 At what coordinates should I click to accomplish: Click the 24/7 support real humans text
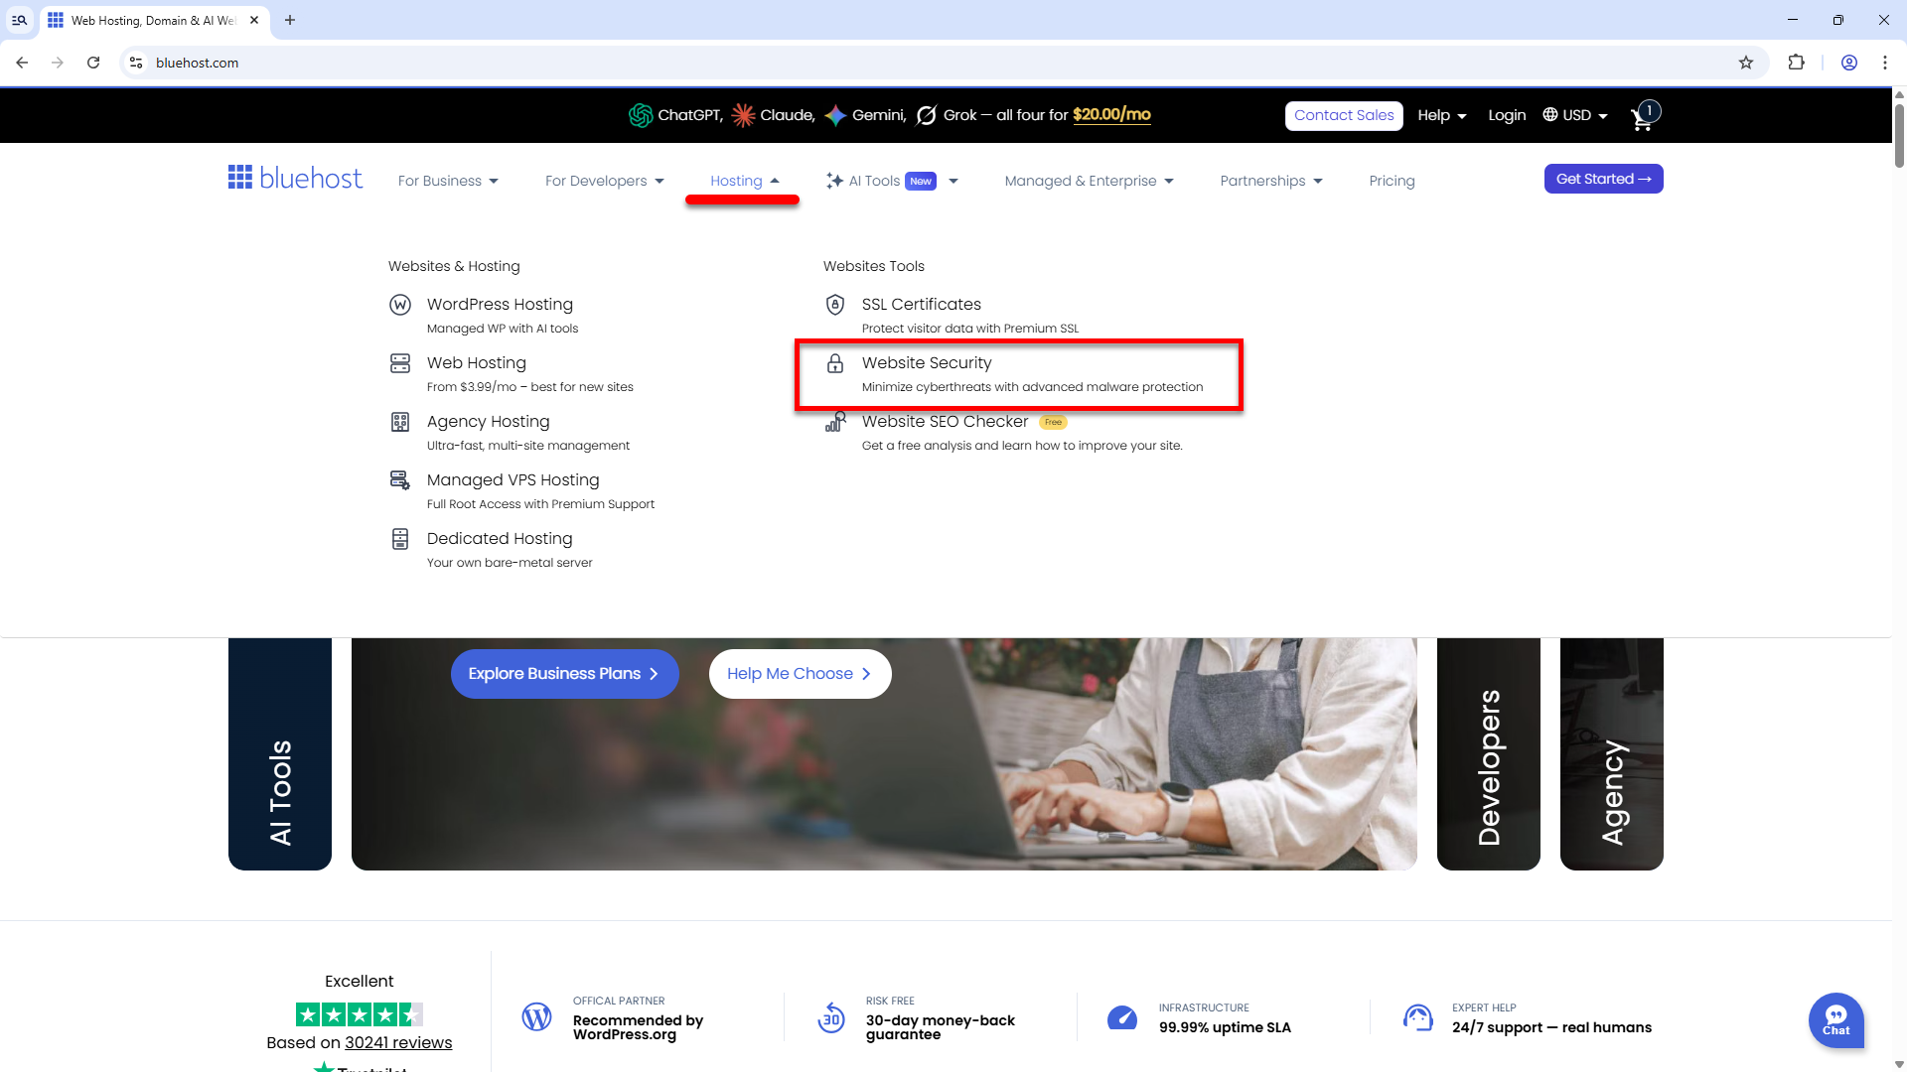[x=1551, y=1027]
